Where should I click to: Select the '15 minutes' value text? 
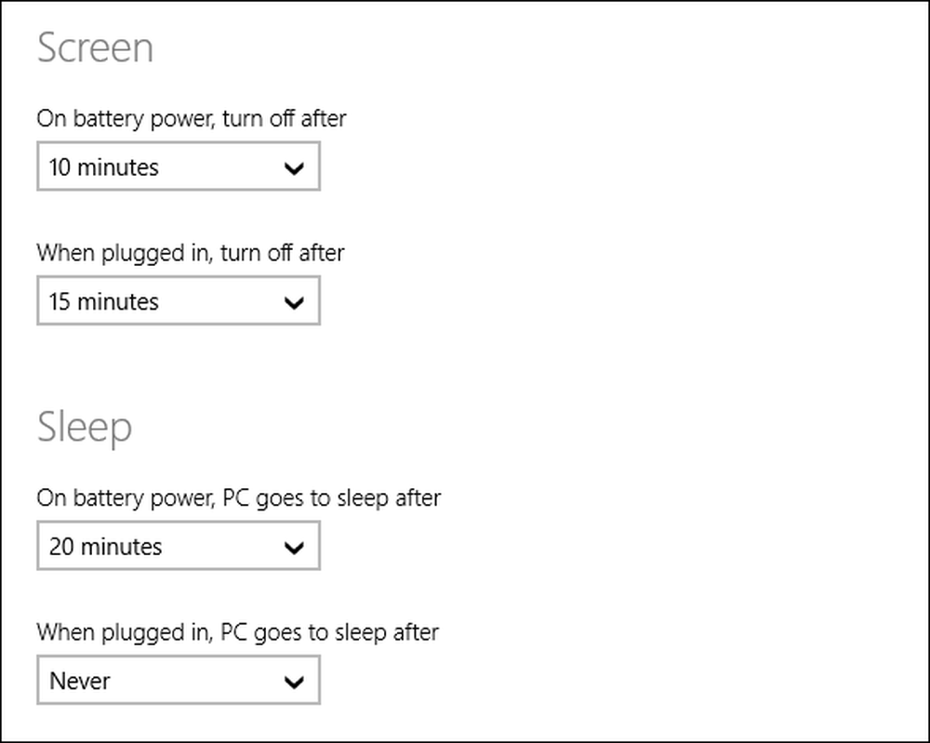104,301
